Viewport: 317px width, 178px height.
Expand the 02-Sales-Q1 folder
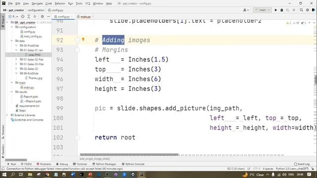tap(16, 69)
